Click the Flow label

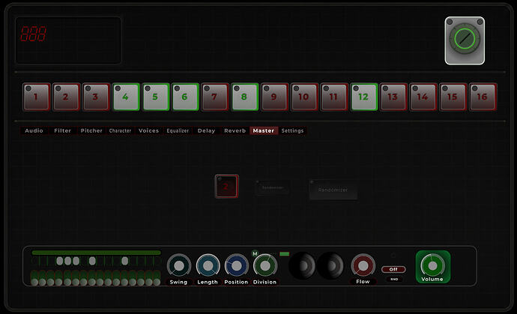[363, 282]
